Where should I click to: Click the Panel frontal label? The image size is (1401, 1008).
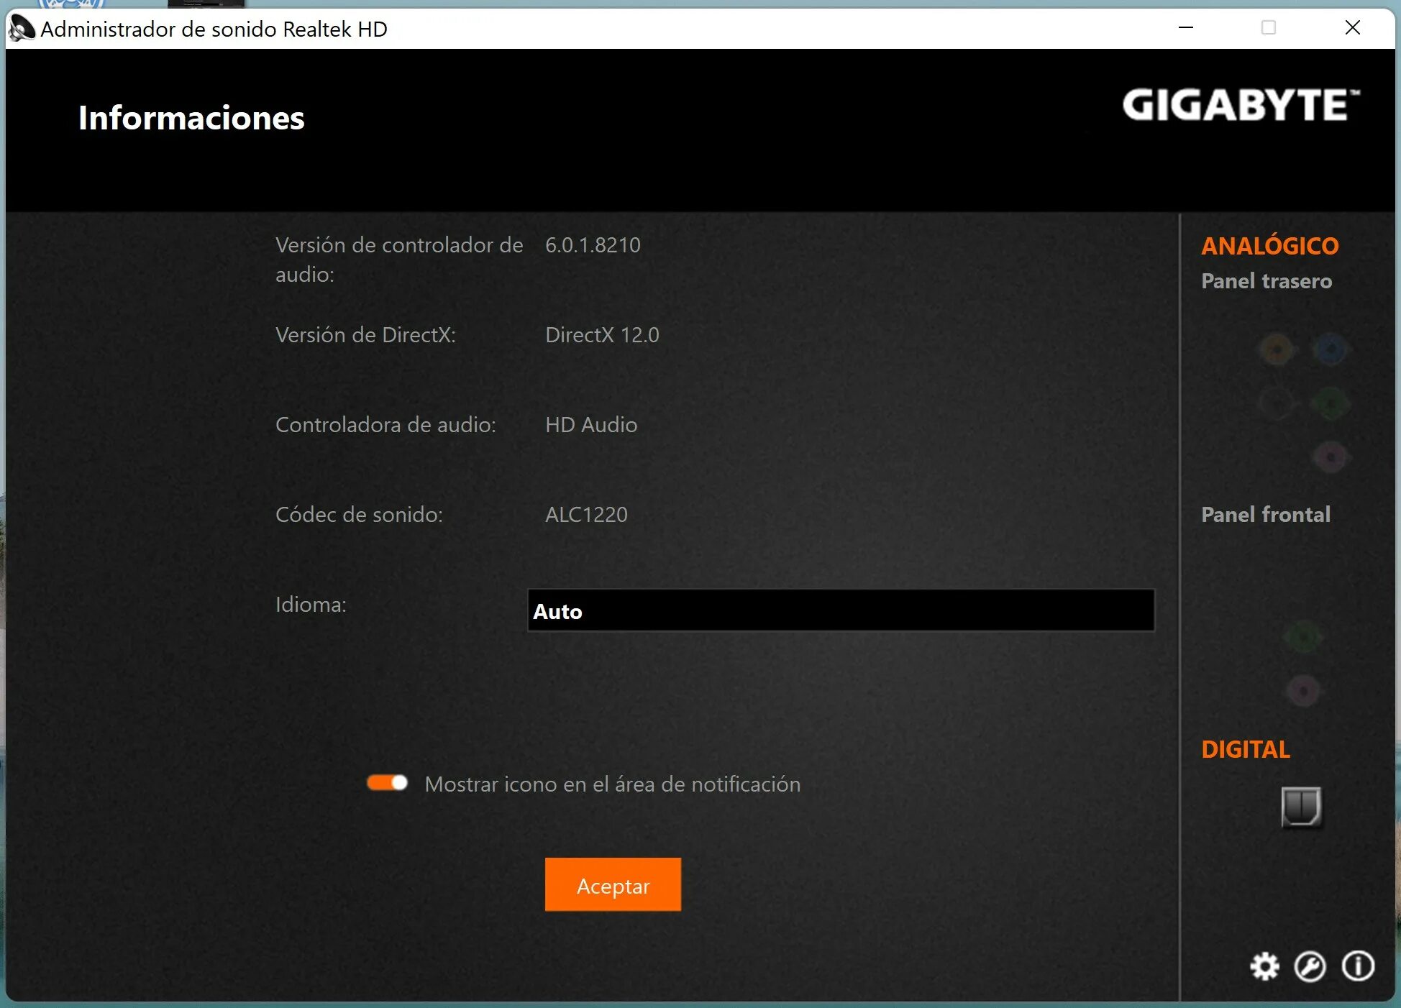(x=1266, y=515)
